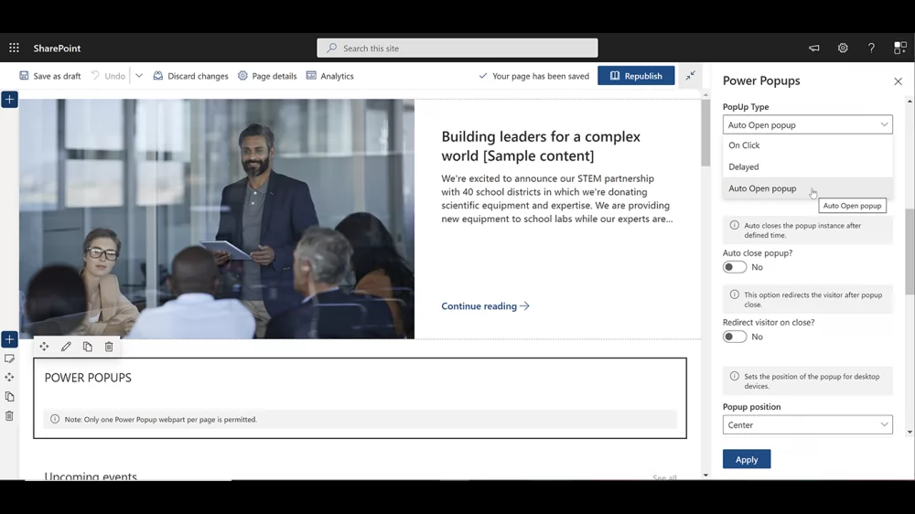Screen dimensions: 915x514
Task: Toggle the Auto close popup switch
Action: pyautogui.click(x=735, y=267)
